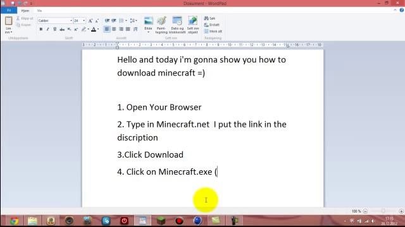Click the shrink font icon

[x=97, y=21]
